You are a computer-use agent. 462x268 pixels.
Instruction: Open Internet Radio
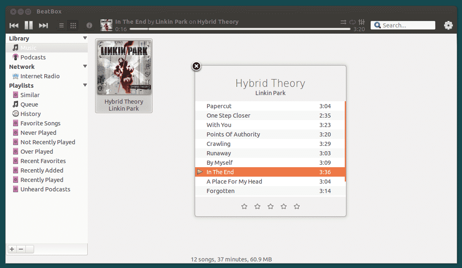click(47, 76)
